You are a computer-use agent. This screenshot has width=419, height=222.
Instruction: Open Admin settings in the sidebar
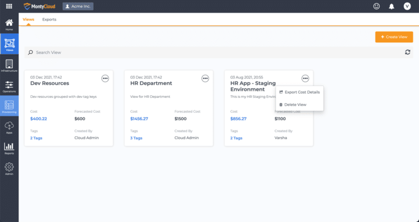(9, 169)
